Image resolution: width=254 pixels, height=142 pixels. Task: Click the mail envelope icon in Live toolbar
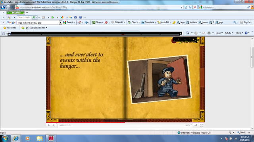(x=43, y=17)
